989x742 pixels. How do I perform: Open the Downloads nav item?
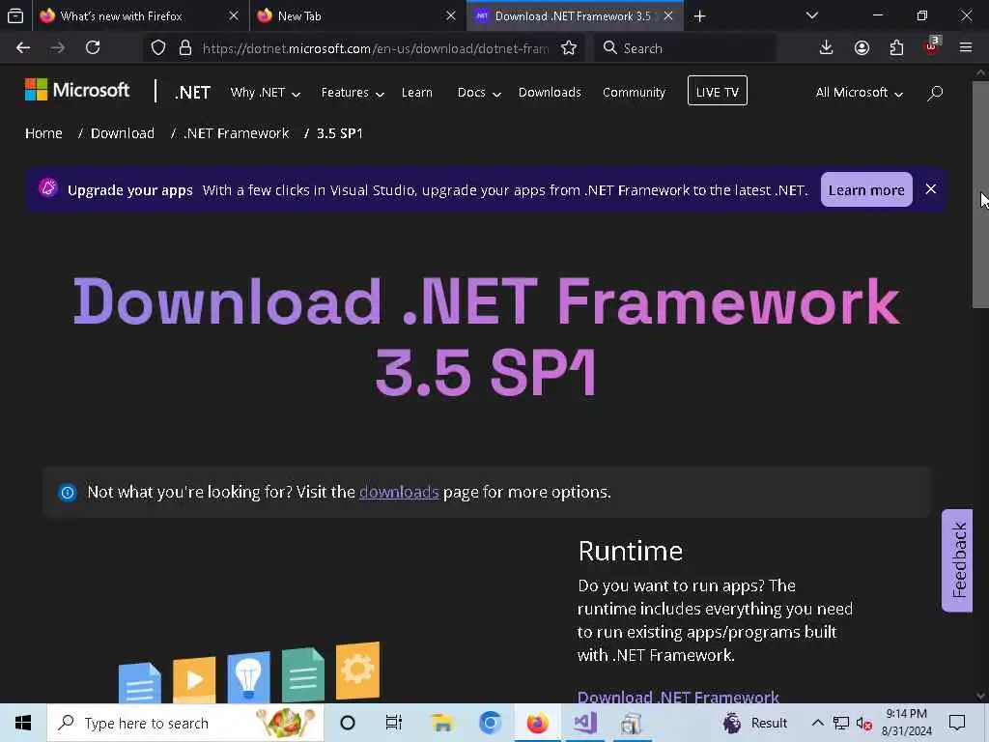tap(550, 93)
